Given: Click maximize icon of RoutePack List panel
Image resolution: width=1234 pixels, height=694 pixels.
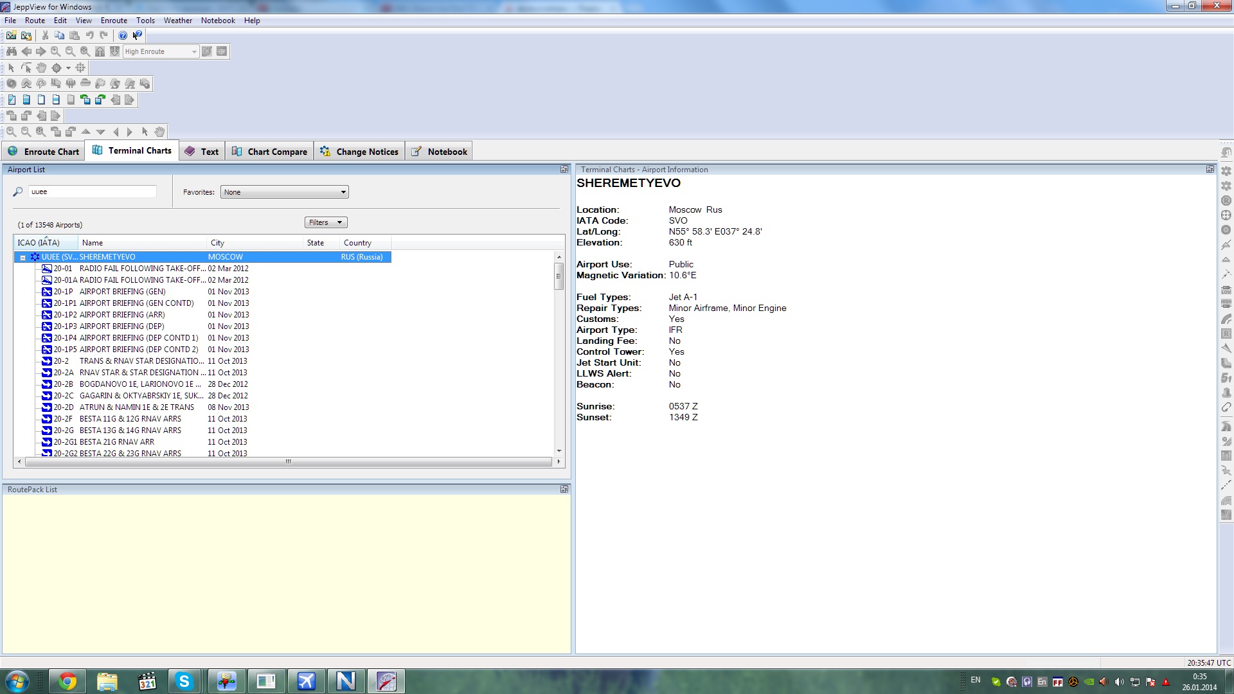Looking at the screenshot, I should [564, 490].
